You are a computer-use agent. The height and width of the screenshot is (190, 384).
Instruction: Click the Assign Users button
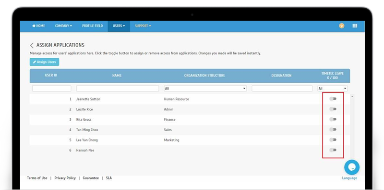click(x=44, y=62)
